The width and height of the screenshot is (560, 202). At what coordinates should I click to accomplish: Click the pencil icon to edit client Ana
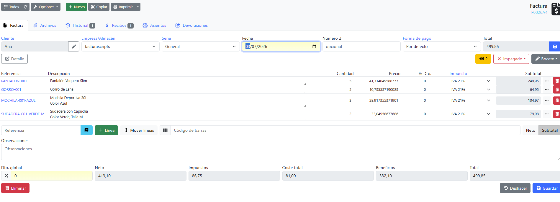74,46
